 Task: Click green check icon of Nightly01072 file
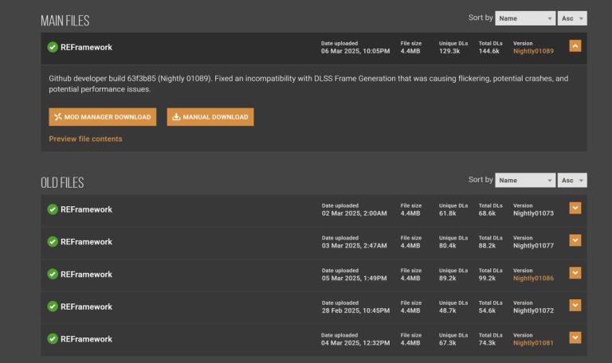(x=53, y=306)
